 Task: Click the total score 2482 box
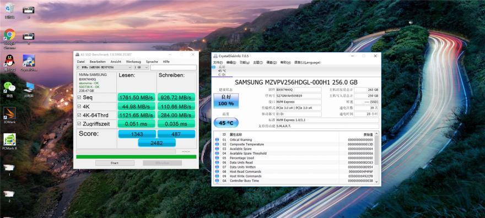coord(157,143)
